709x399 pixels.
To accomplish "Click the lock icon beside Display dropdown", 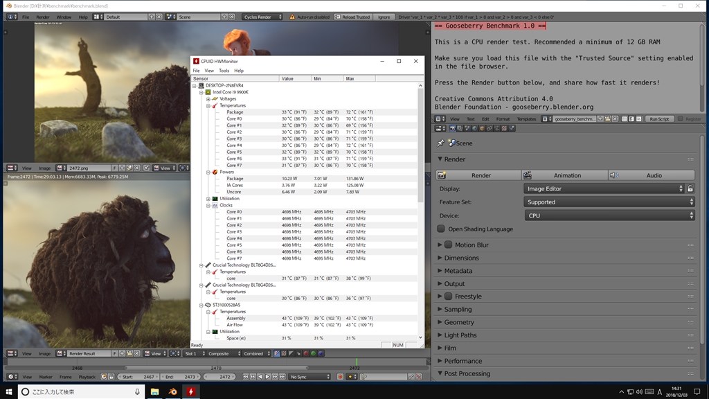I will pos(690,188).
